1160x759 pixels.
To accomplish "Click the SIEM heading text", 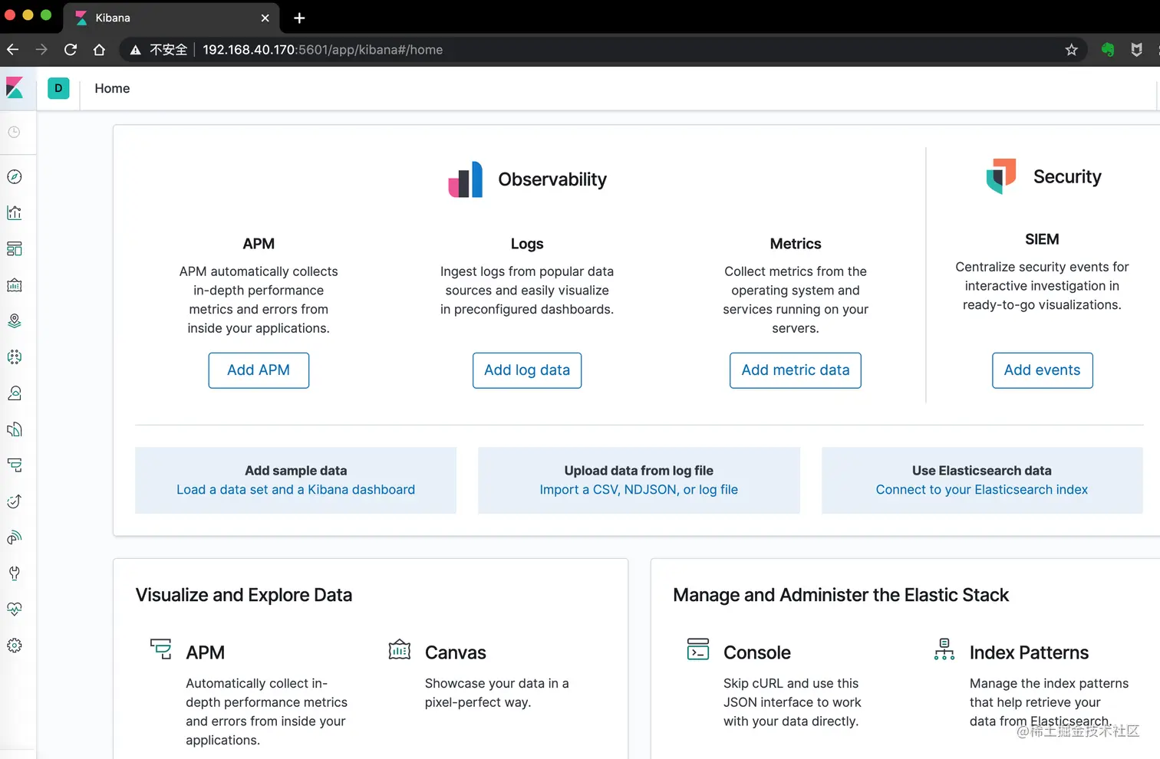I will click(1042, 239).
